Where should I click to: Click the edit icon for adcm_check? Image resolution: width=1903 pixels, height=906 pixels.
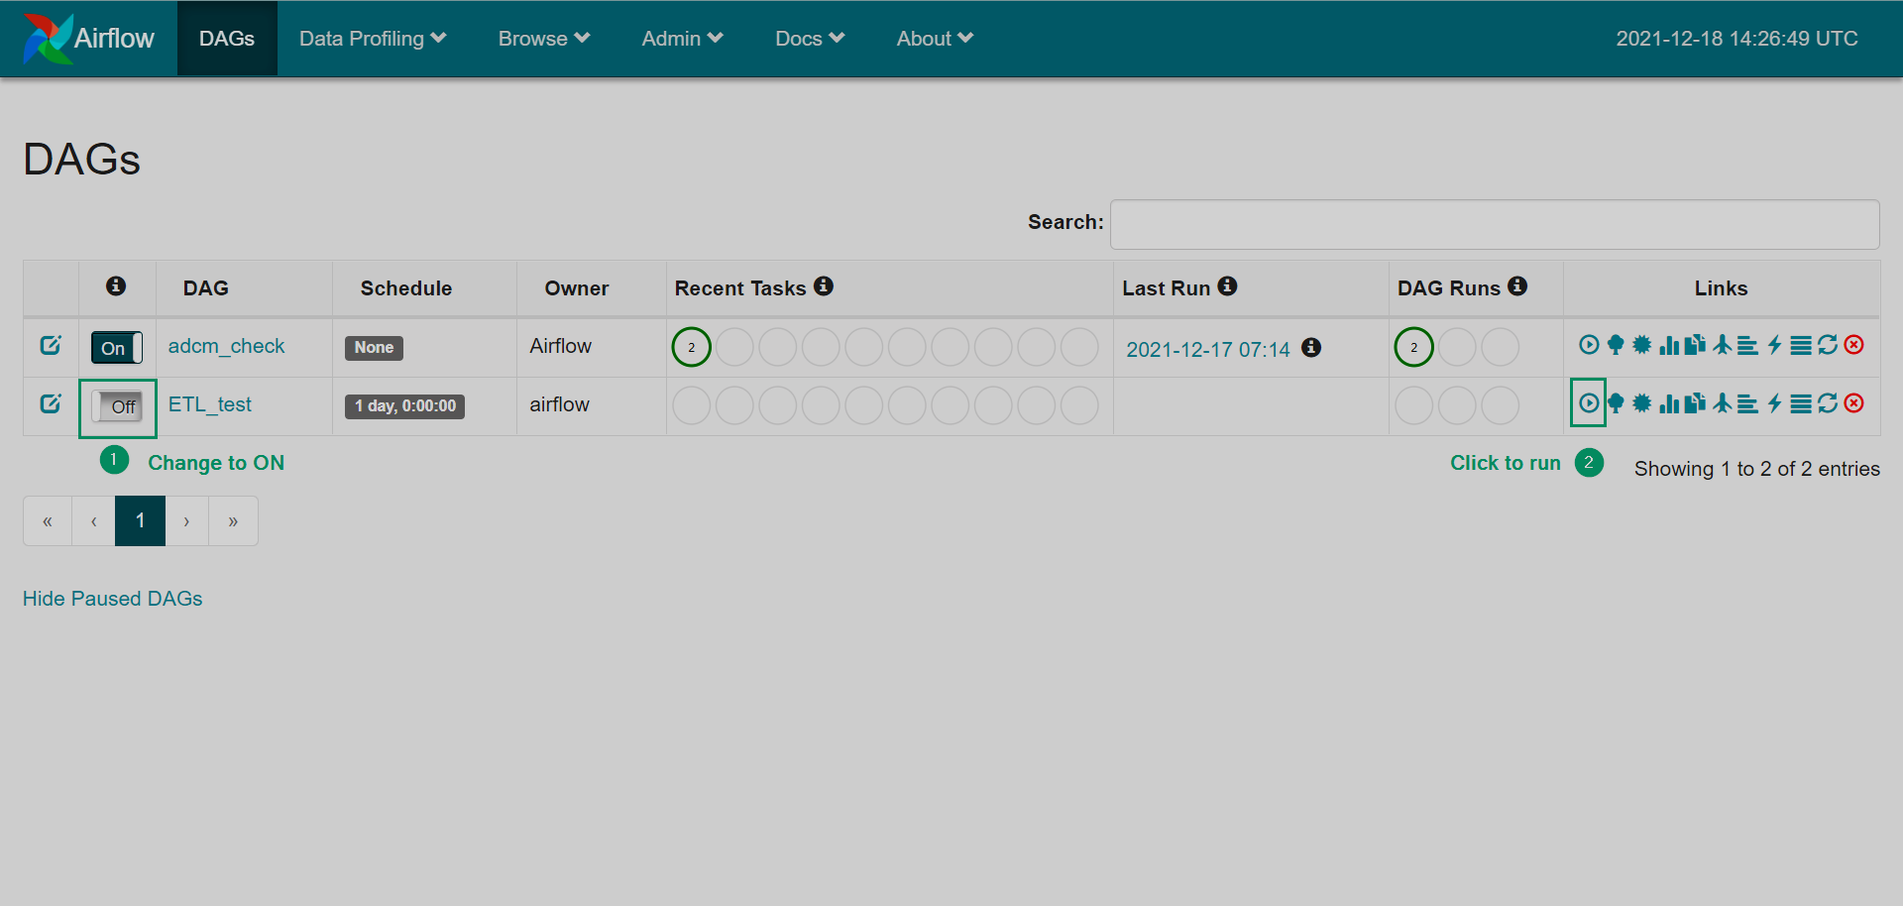coord(51,345)
